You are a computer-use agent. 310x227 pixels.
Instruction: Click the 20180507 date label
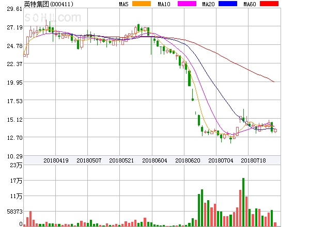89,160
